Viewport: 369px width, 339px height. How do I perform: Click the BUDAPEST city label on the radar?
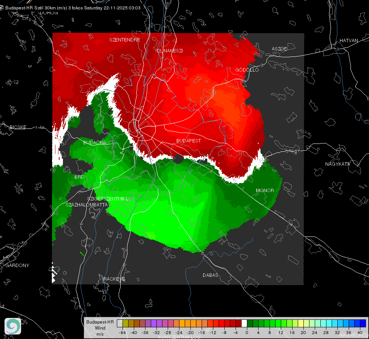tap(189, 140)
